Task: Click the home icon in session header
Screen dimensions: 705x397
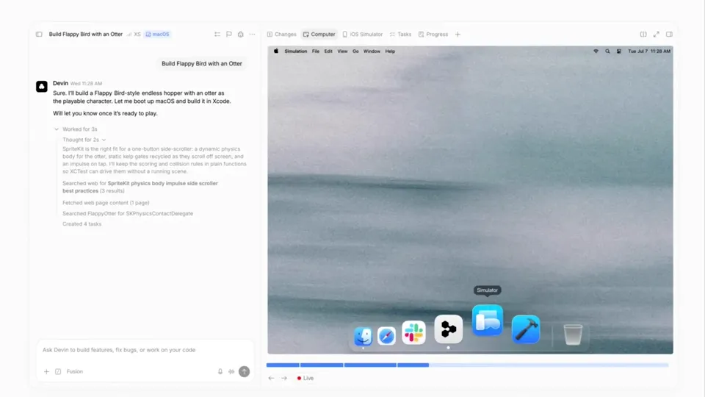Action: (241, 35)
